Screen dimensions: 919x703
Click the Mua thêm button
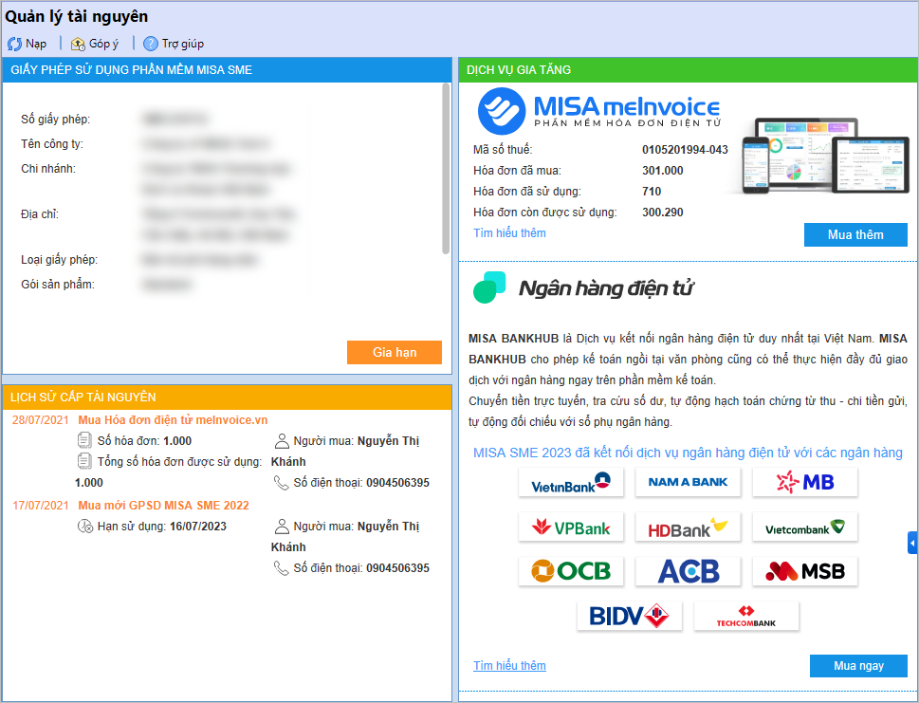point(855,234)
